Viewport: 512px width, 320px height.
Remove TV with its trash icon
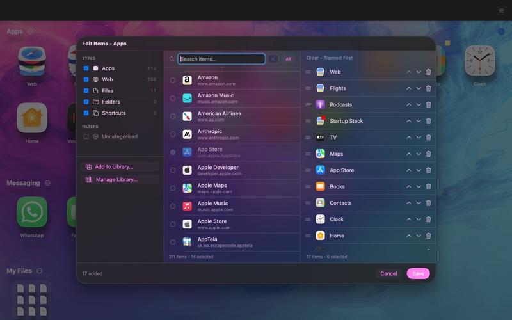(428, 138)
